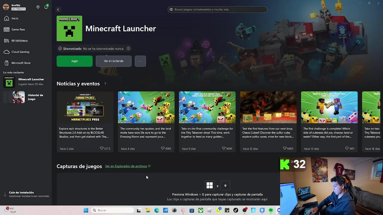This screenshot has width=383, height=215.
Task: Click the printer-like devices icon near profile
Action: (38, 7)
